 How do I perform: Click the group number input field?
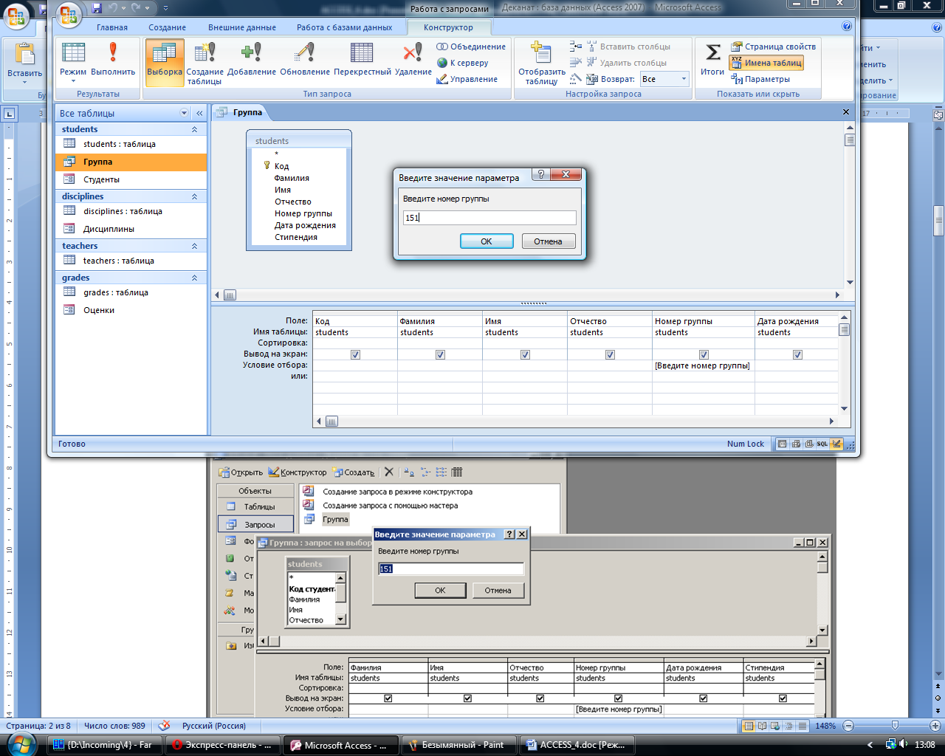pyautogui.click(x=489, y=218)
